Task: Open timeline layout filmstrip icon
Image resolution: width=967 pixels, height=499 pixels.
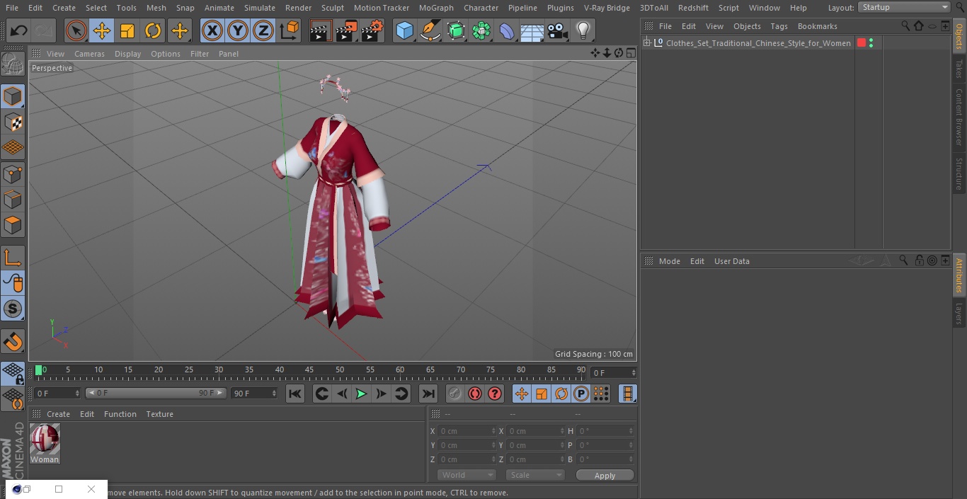Action: (x=627, y=394)
